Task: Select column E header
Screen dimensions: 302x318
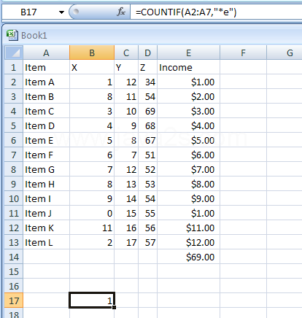Action: 188,53
